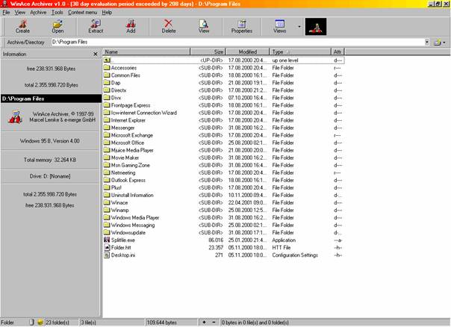
Task: Open the Context menu menu
Action: point(83,13)
